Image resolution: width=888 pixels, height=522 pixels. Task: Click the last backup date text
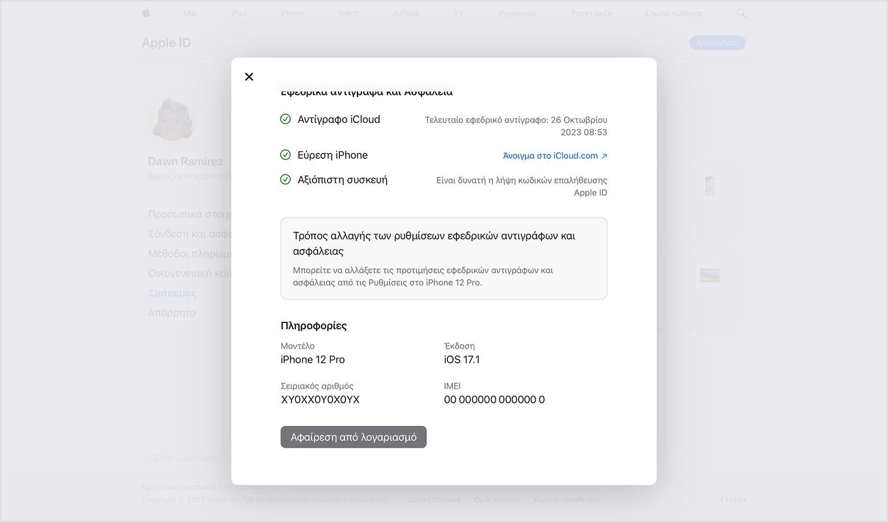click(x=516, y=126)
